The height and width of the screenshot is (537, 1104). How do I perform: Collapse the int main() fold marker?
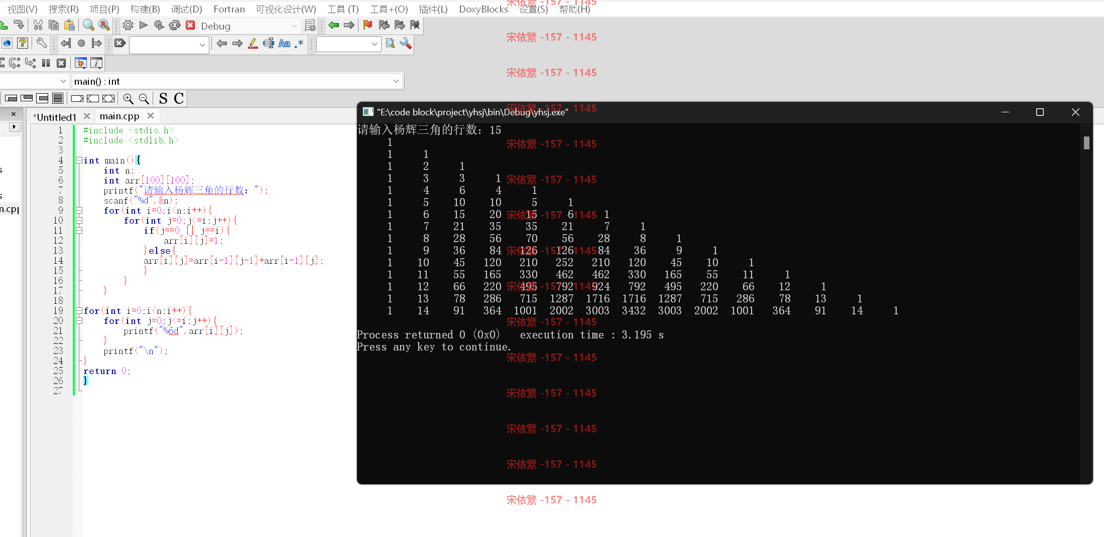pos(79,160)
